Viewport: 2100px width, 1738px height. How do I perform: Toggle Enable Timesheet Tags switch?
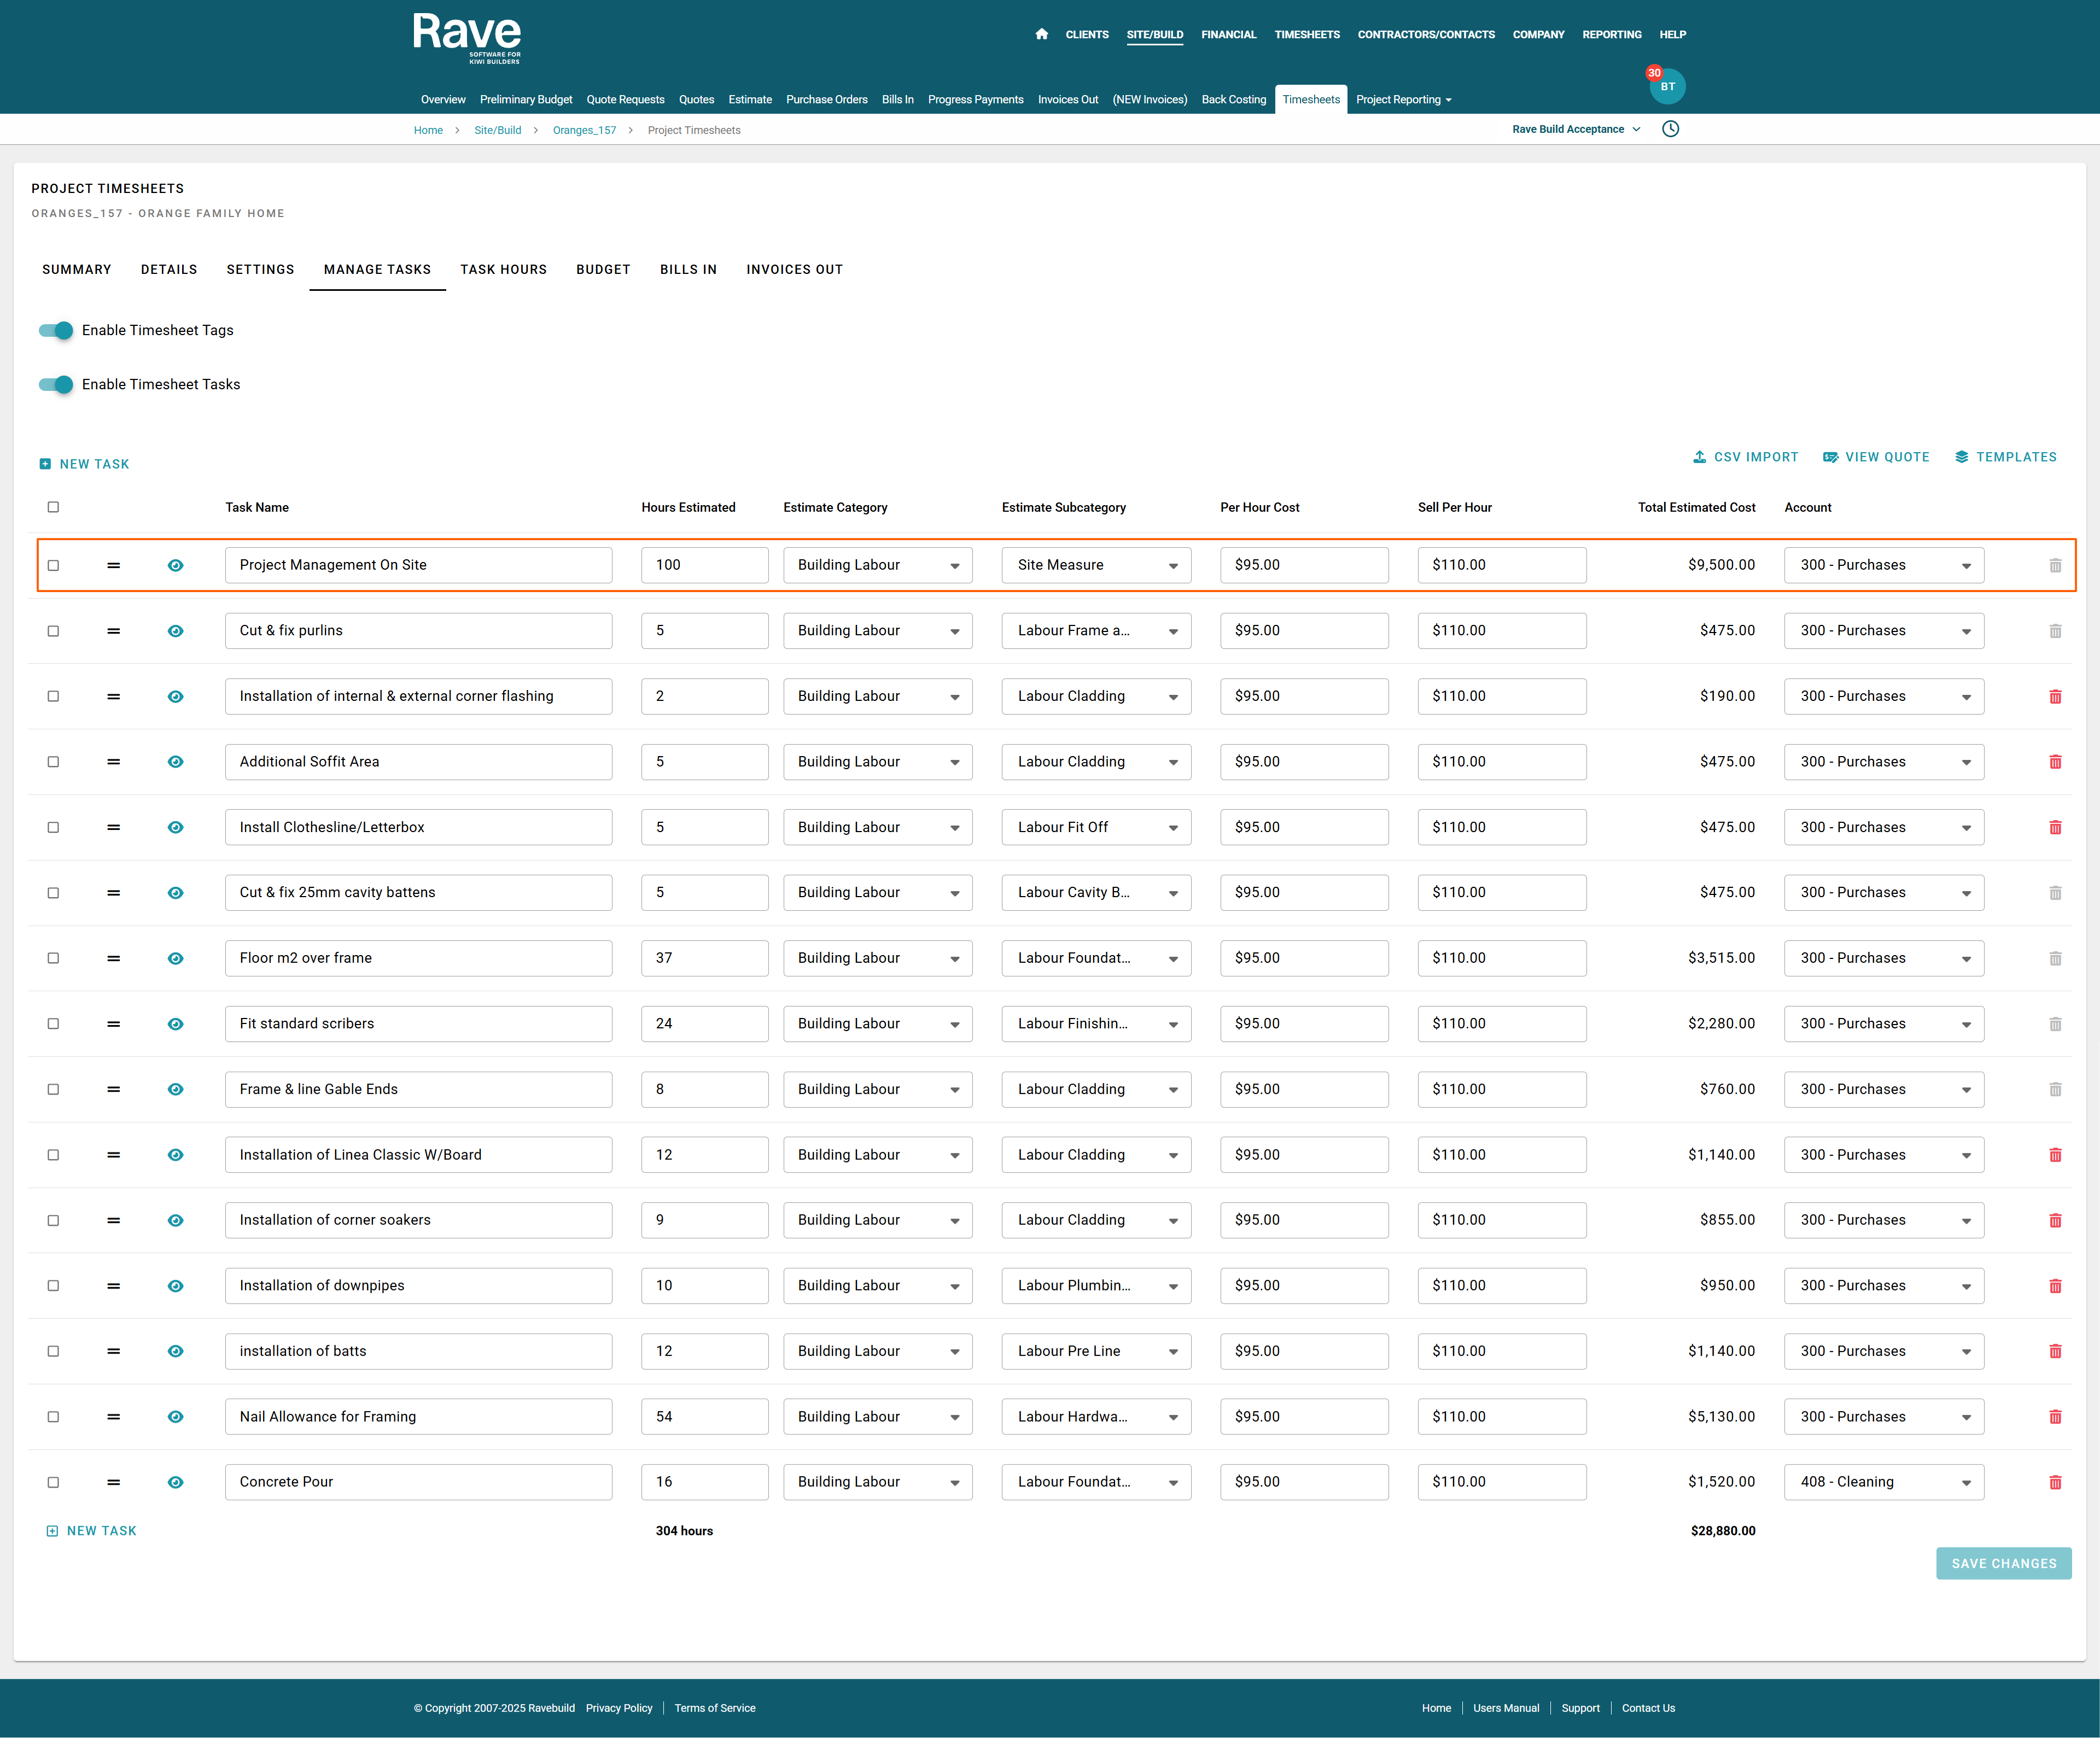[x=56, y=330]
